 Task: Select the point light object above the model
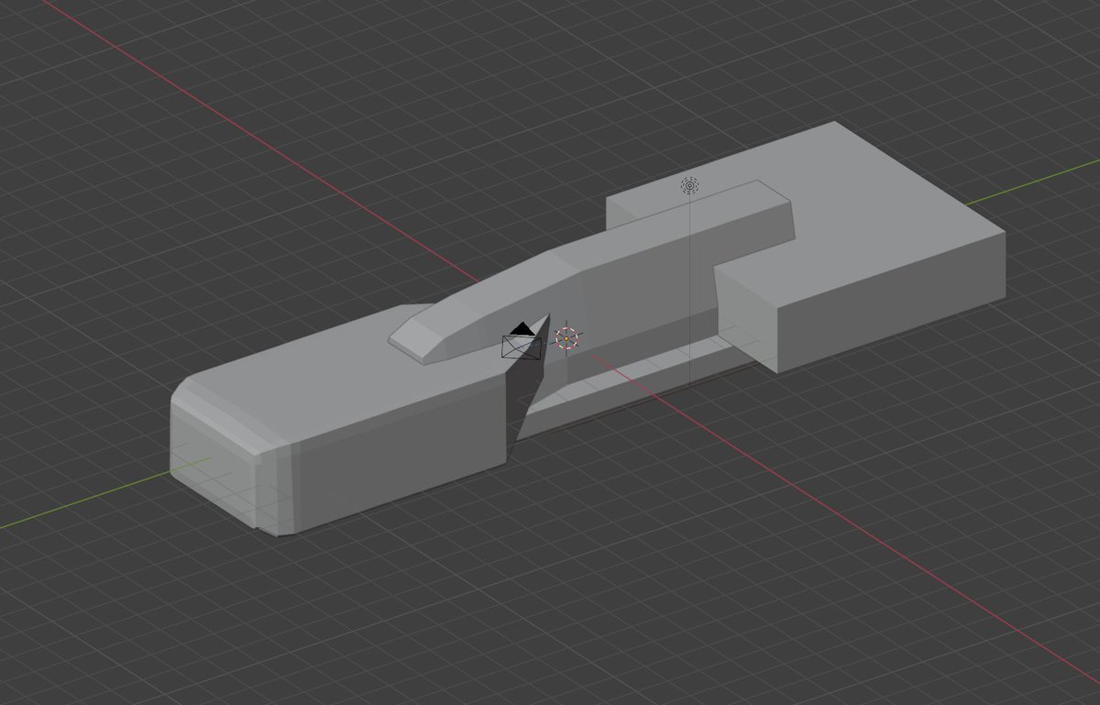[x=689, y=186]
